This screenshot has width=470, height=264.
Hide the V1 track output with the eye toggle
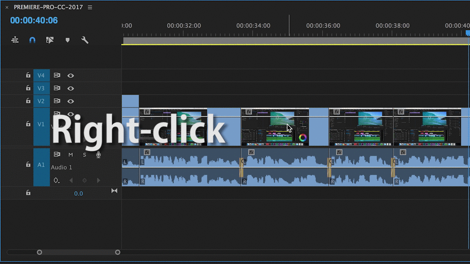71,114
